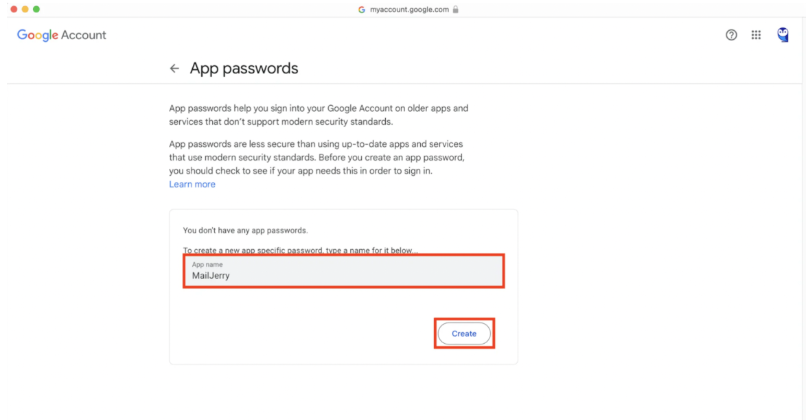
Task: Open the Google apps grid launcher
Action: click(756, 35)
